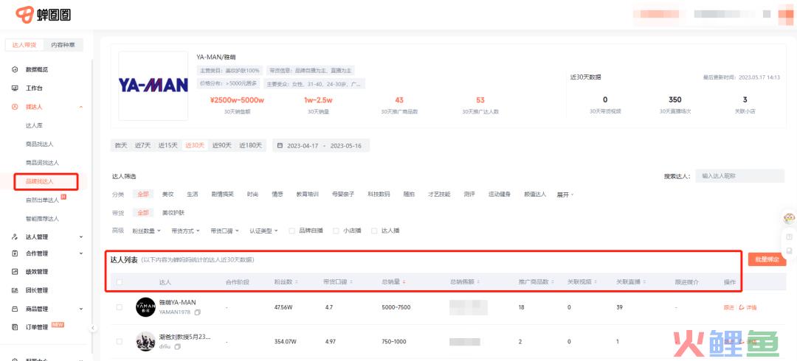Filter category by 运动健身
Screen dimensions: 797x361
(x=500, y=194)
